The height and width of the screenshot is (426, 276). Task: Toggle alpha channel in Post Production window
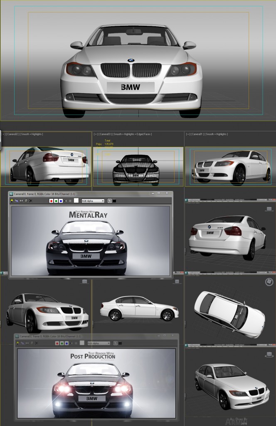71,343
